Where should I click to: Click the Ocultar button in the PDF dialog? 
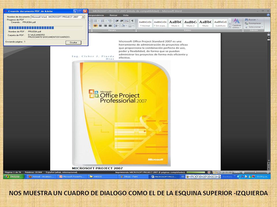click(x=73, y=43)
